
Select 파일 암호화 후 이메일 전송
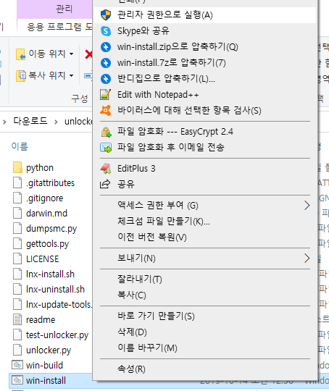click(x=204, y=148)
